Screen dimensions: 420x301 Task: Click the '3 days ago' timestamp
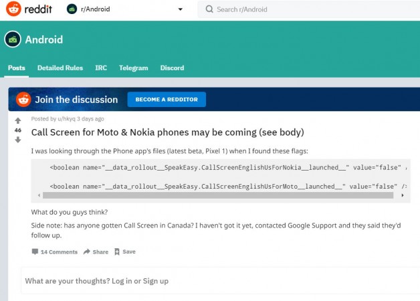[90, 119]
